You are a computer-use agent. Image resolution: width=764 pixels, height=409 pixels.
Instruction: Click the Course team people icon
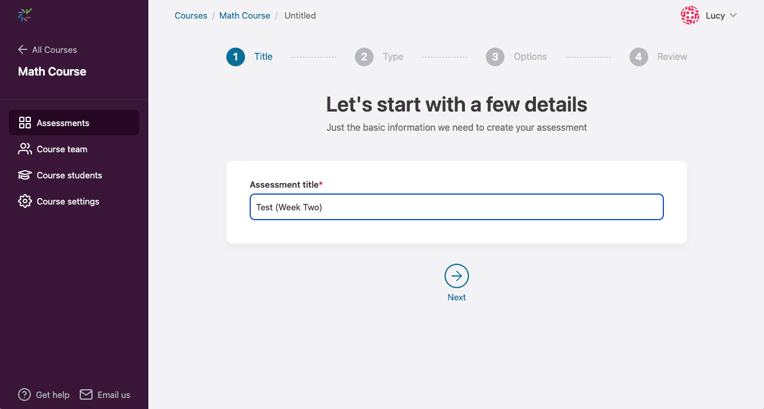pyautogui.click(x=24, y=149)
